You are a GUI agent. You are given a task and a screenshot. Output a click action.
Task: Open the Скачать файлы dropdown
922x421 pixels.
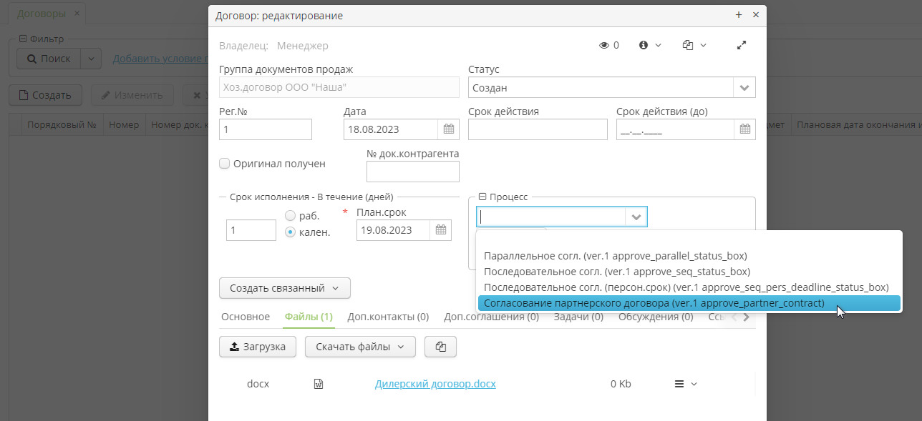pos(360,347)
